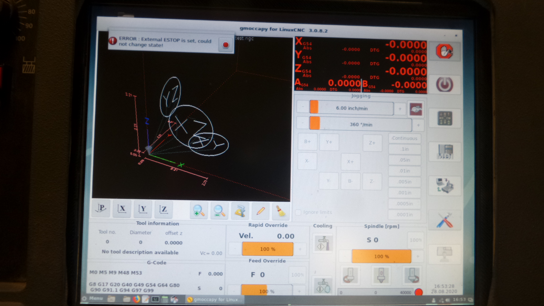This screenshot has height=306, width=544.
Task: Toggle the turtle jog speed button
Action: [x=416, y=109]
